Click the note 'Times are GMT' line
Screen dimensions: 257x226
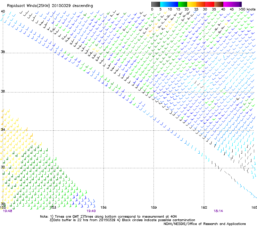(108, 217)
